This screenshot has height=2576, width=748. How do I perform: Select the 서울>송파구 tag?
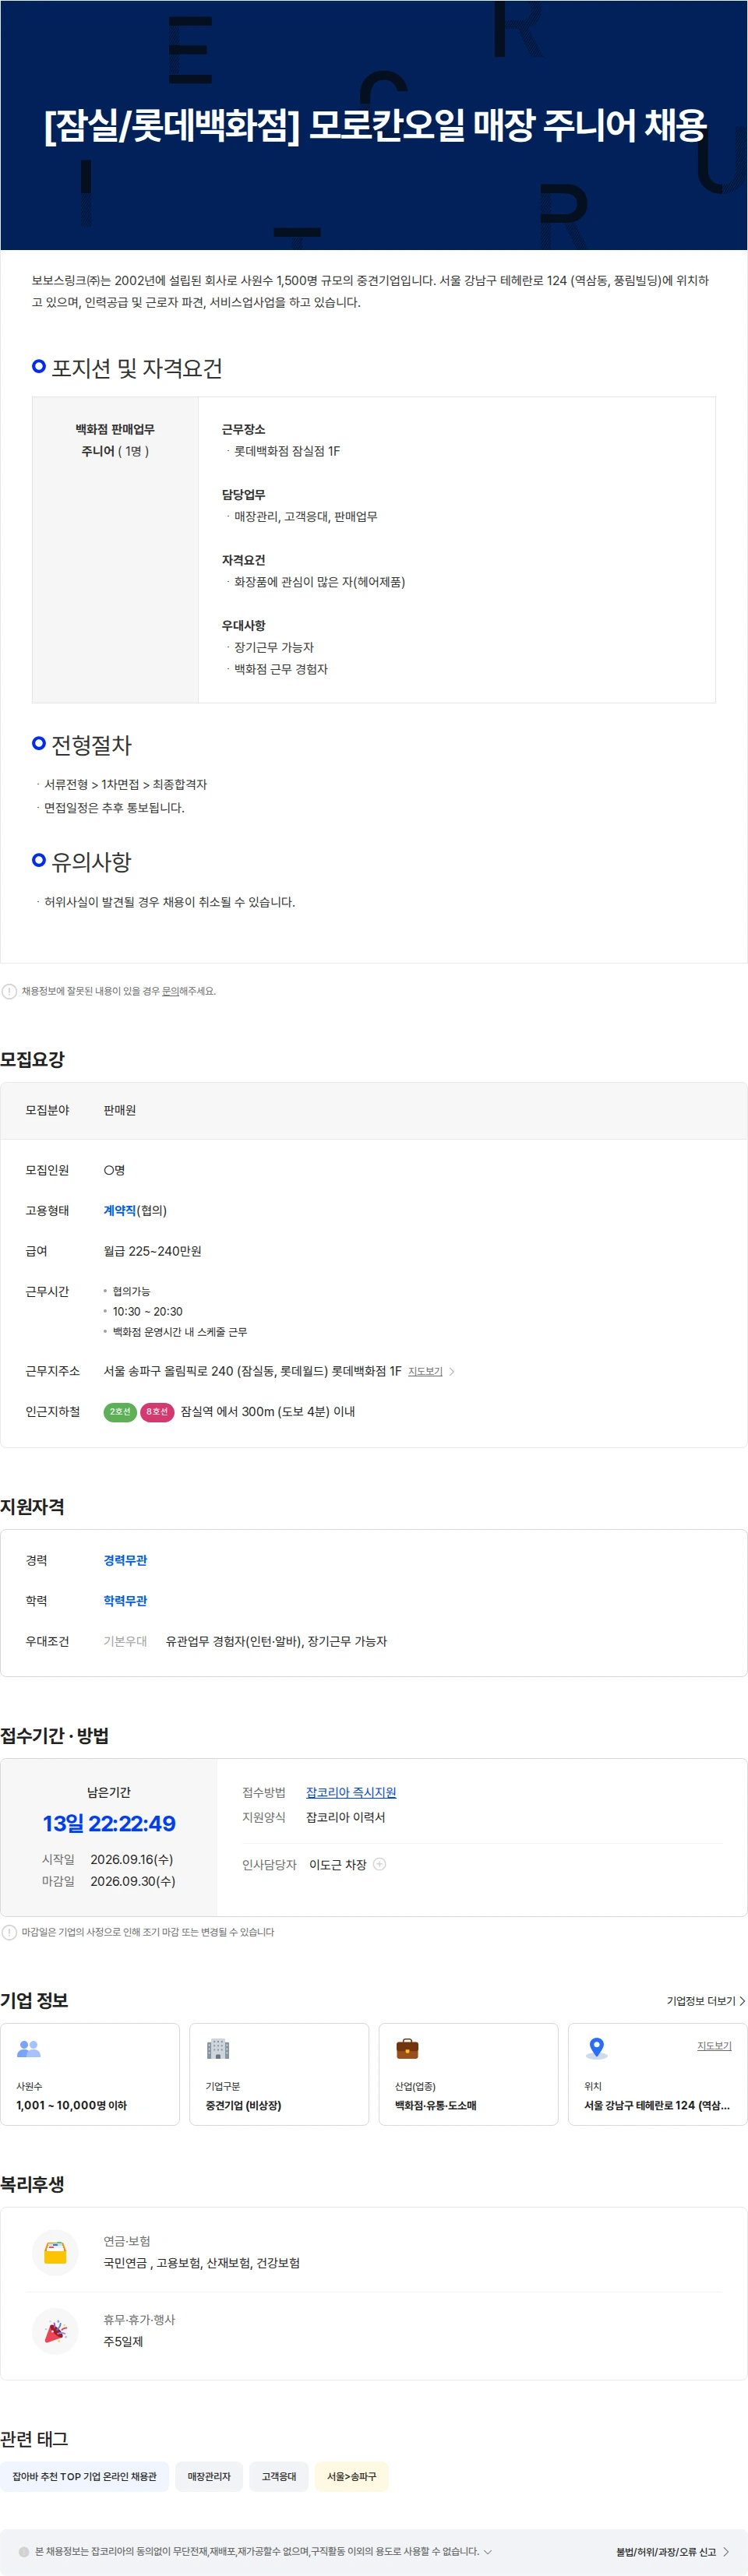pyautogui.click(x=352, y=2476)
